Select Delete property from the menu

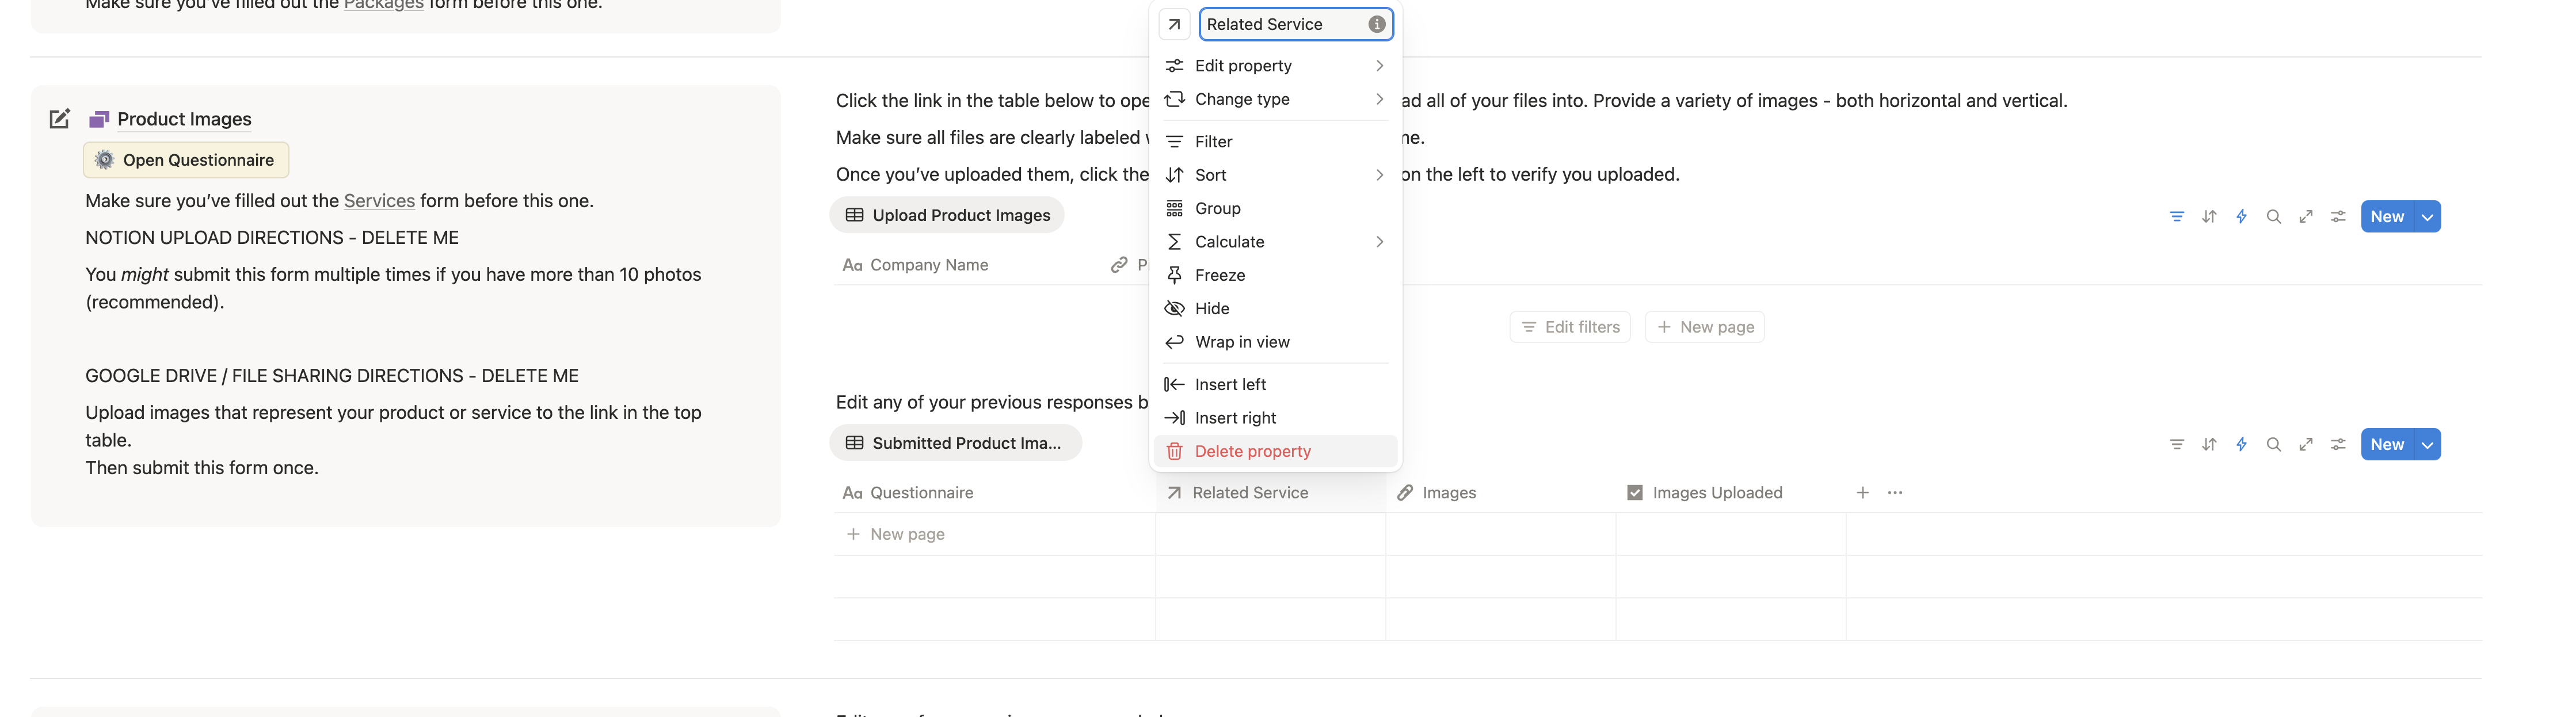coord(1252,452)
